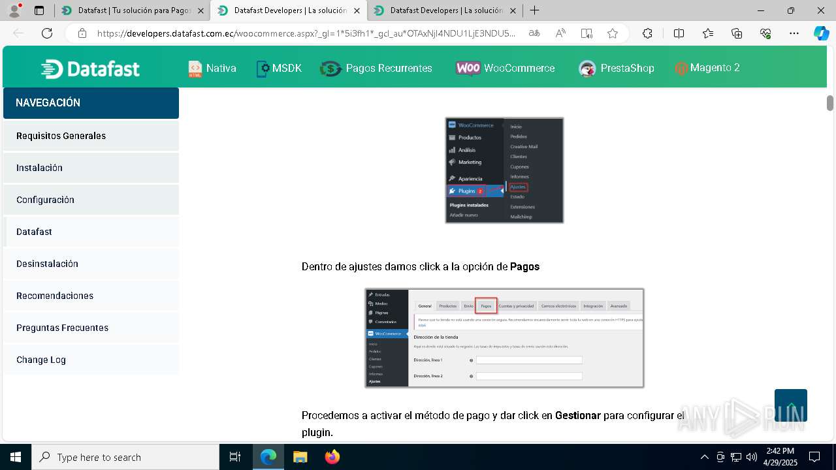Viewport: 836px width, 470px height.
Task: Open the Windows Start menu
Action: pos(16,457)
